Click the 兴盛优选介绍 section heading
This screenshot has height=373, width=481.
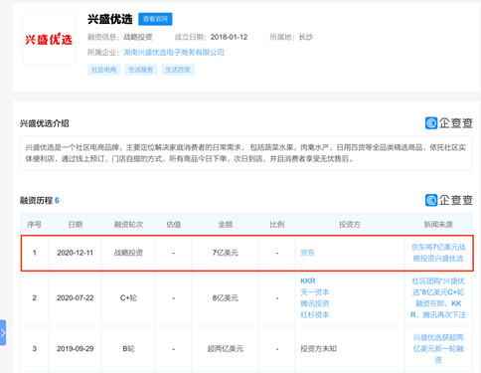(x=45, y=123)
